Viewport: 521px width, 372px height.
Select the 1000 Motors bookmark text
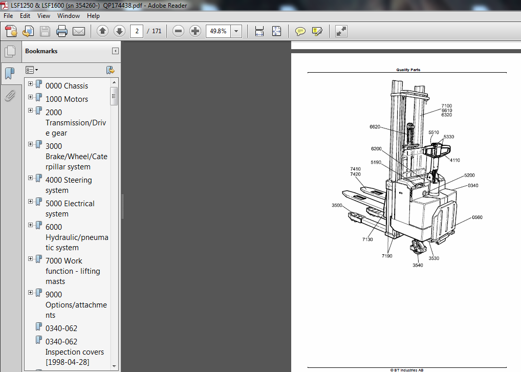(x=67, y=99)
